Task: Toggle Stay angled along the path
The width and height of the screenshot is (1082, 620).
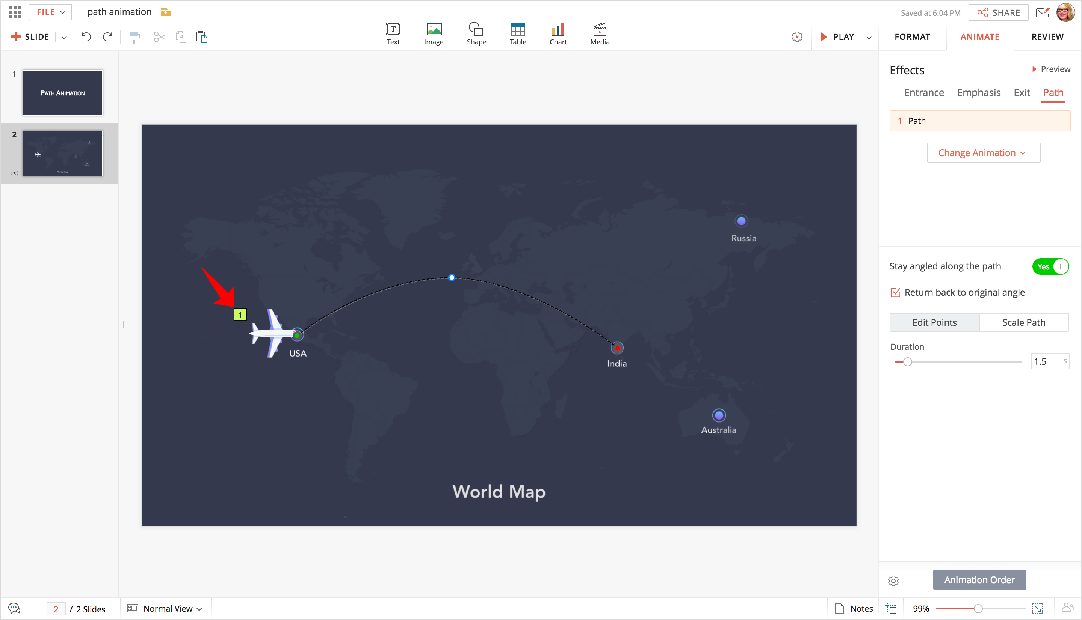Action: point(1050,266)
